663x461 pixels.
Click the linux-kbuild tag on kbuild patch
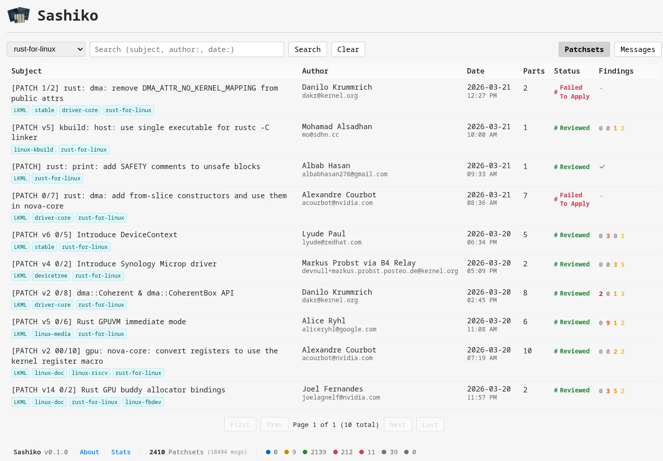pos(34,150)
